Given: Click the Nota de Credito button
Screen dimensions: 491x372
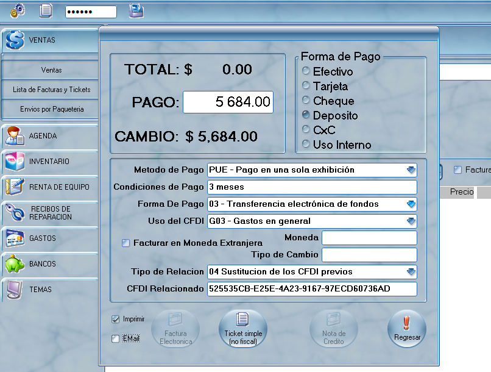Looking at the screenshot, I should [x=334, y=329].
